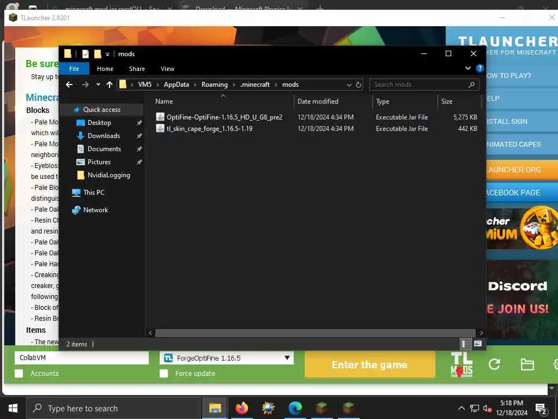
Task: Open HOW TO PLAY link in TLauncher
Action: (x=521, y=75)
